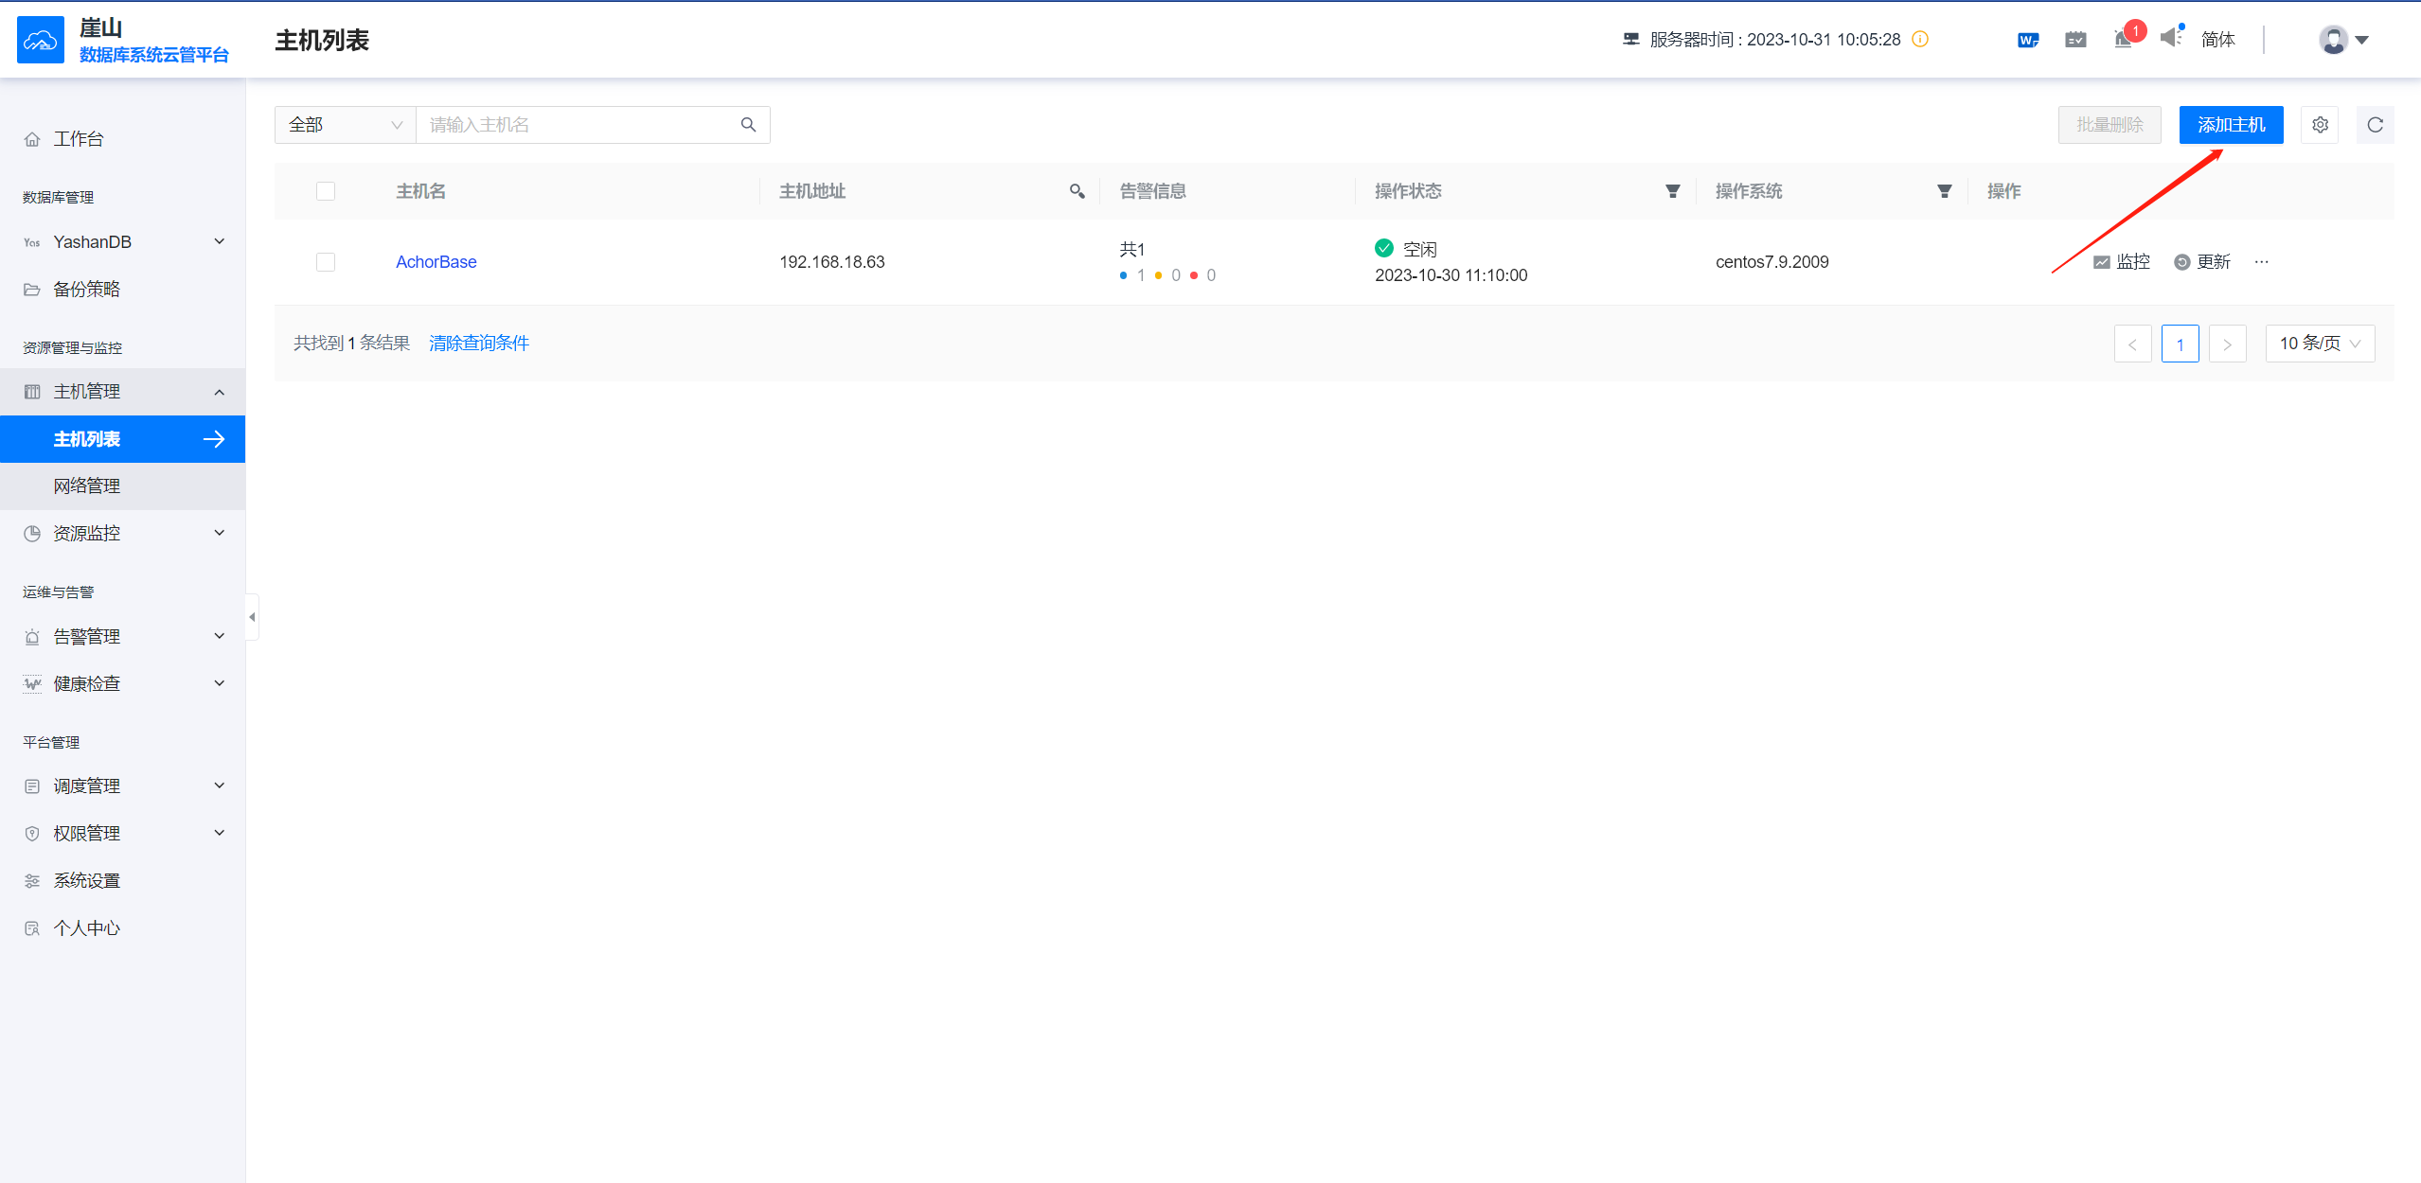Refresh the host list
Viewport: 2421px width, 1183px height.
(x=2375, y=125)
